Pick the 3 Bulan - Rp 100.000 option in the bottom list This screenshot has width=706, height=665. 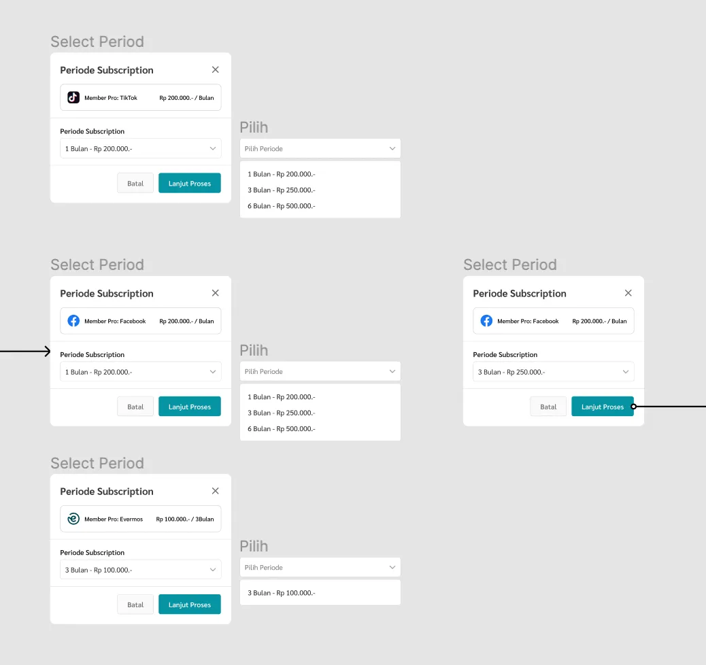(282, 593)
